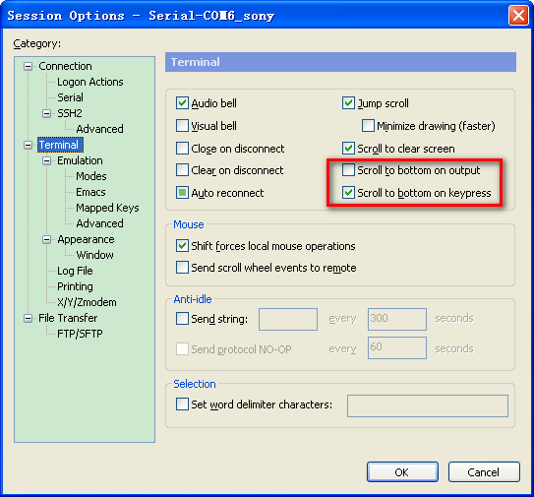The height and width of the screenshot is (497, 534).
Task: Enable Scroll to bottom on output
Action: [348, 169]
